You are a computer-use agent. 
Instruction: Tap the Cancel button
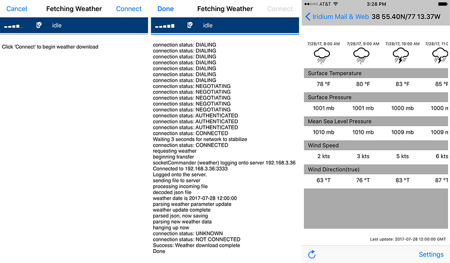coord(17,9)
